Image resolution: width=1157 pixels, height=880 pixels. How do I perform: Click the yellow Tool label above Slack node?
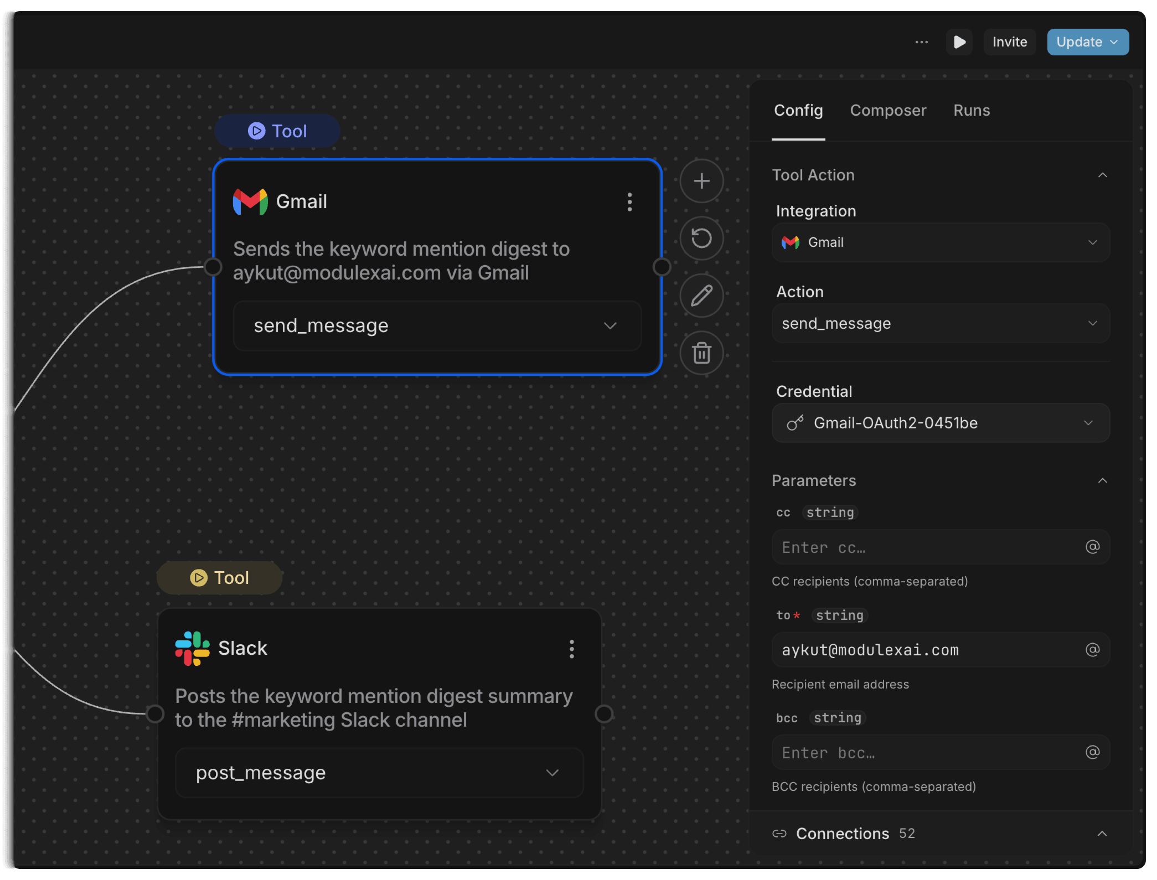(x=220, y=578)
